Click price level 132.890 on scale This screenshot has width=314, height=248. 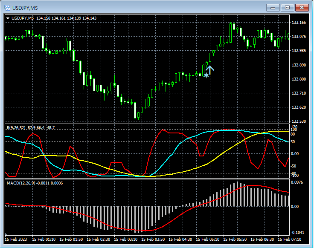click(x=299, y=65)
